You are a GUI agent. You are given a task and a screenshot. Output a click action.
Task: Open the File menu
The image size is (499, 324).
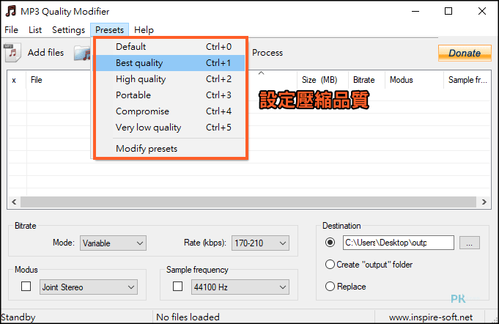(12, 30)
